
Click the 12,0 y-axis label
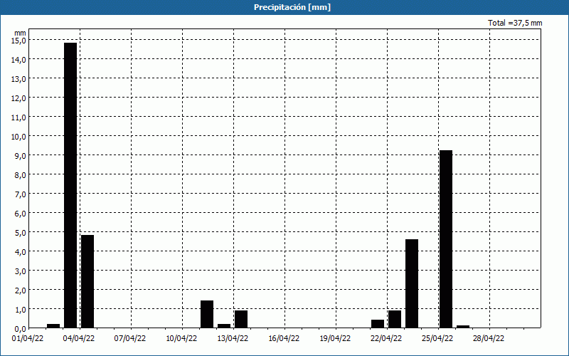pyautogui.click(x=18, y=98)
